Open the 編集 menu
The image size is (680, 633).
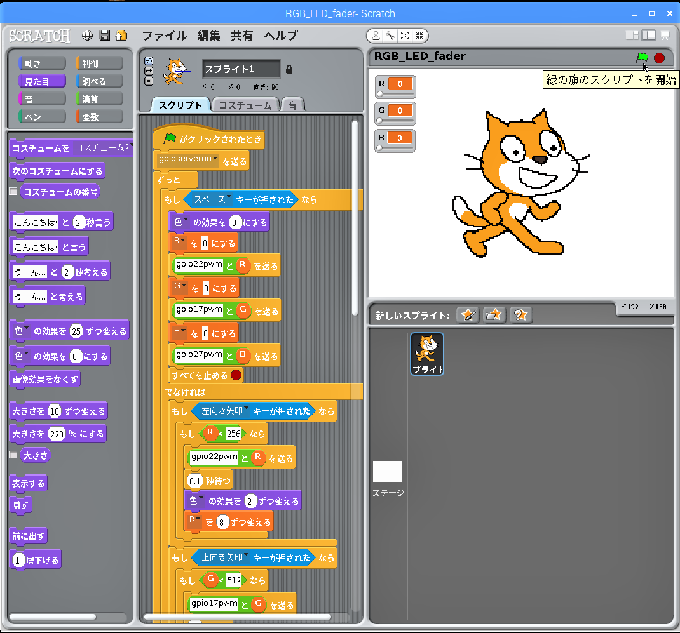pyautogui.click(x=209, y=36)
